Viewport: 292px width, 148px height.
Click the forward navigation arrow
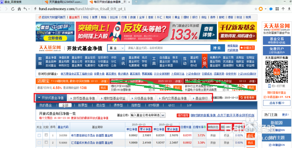coord(6,9)
